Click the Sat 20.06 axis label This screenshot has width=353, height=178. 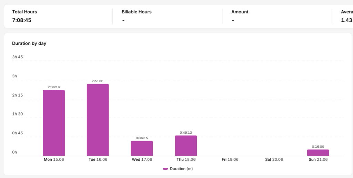coord(274,159)
